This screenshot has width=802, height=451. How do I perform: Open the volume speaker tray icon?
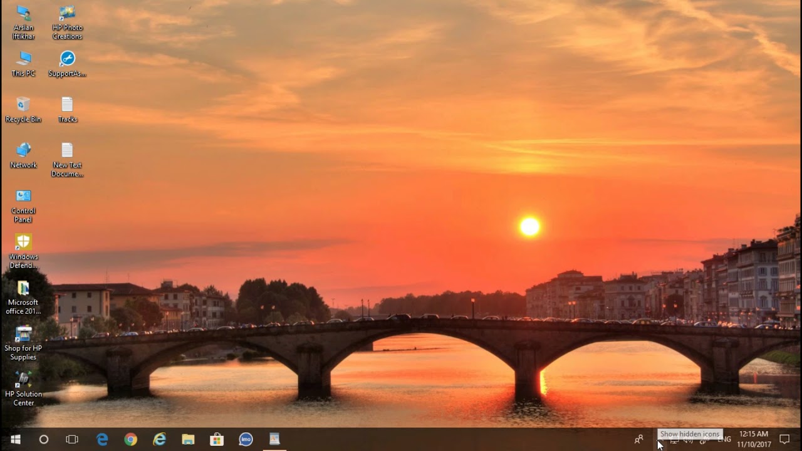point(689,440)
